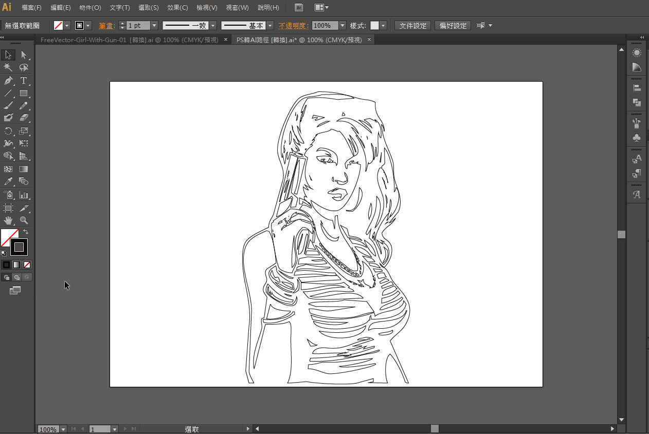Open the 效果(C) menu
The image size is (649, 434).
(178, 8)
